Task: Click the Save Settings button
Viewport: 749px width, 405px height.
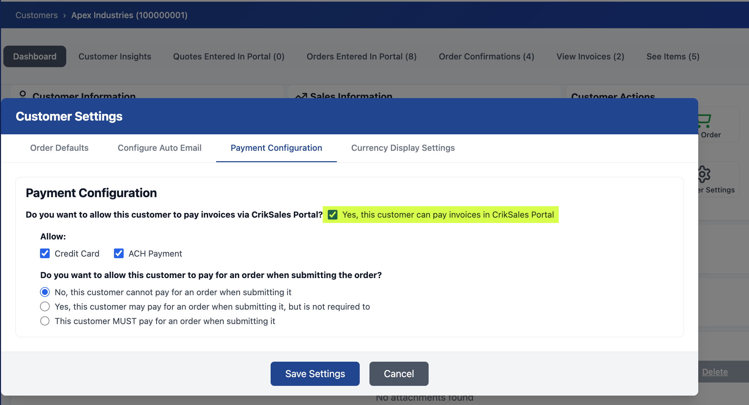Action: pos(315,374)
